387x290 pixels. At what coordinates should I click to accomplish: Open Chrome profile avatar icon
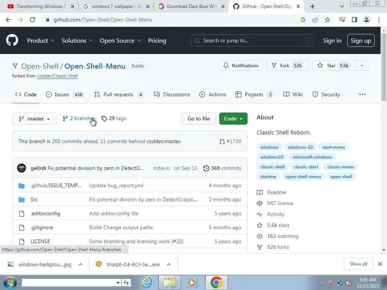pos(367,20)
